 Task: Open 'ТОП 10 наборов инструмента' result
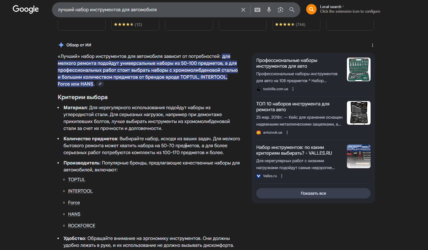point(293,107)
